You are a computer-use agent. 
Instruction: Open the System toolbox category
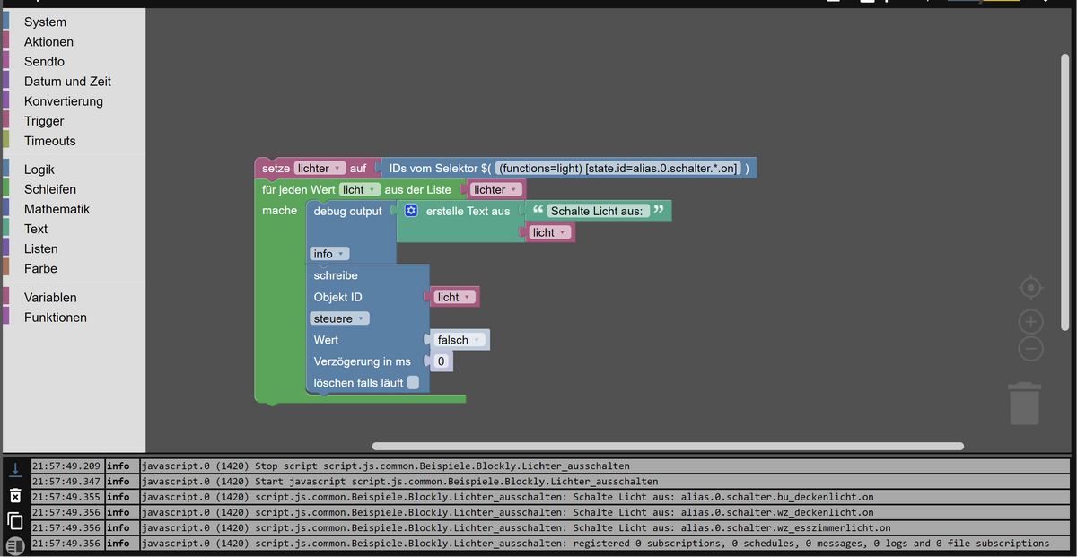tap(45, 22)
